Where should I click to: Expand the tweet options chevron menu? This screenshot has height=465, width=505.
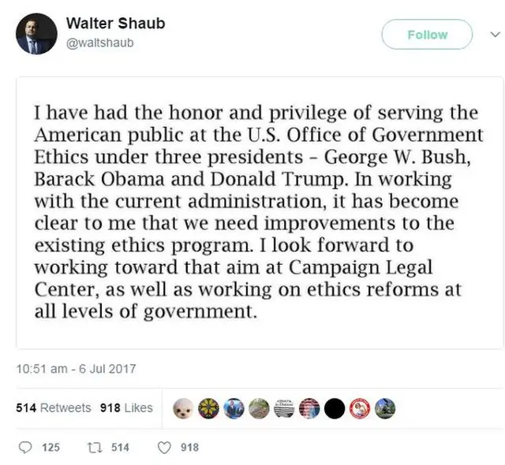point(495,35)
